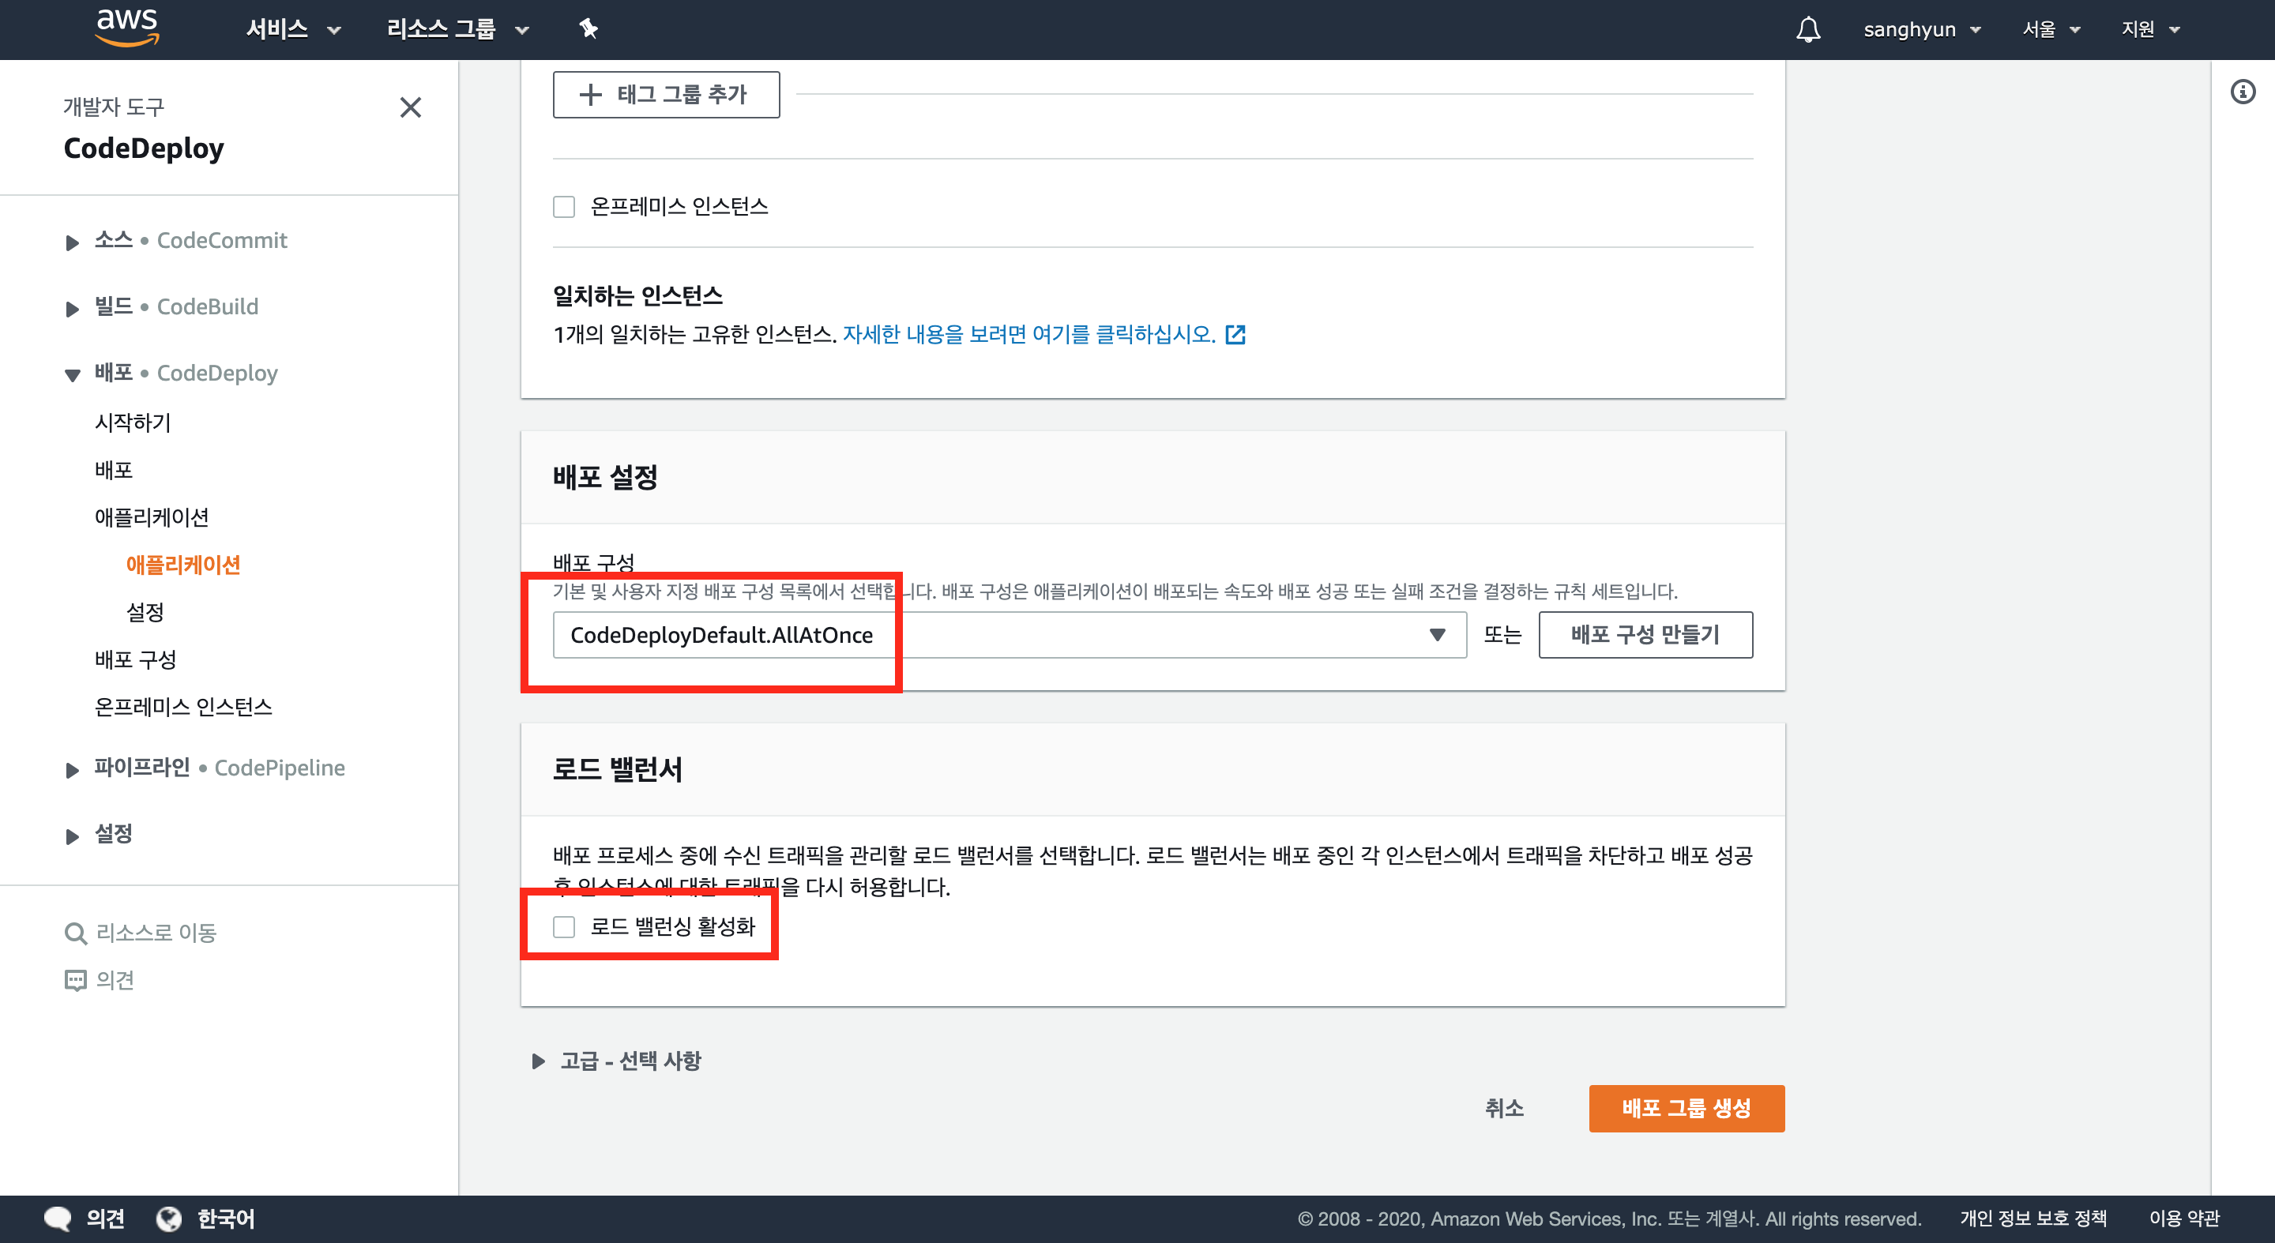Enable the 온프레미스 인스턴스 checkbox
Screen dimensions: 2275x1243
point(563,207)
